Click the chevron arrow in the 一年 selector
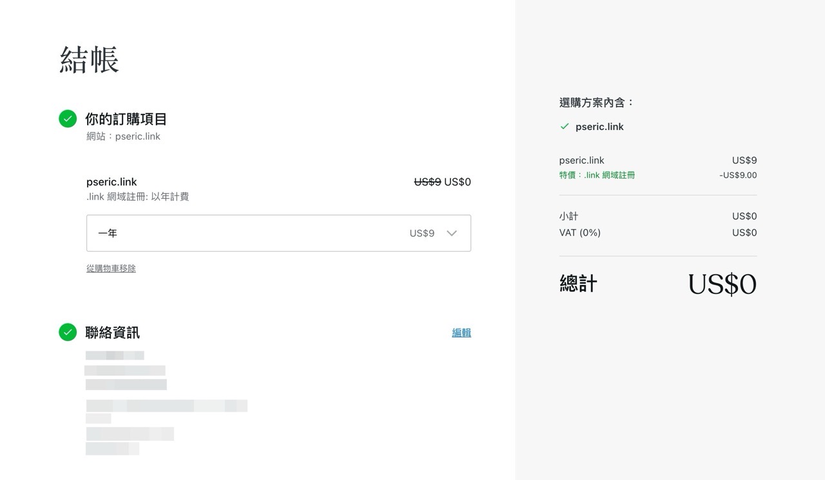This screenshot has width=825, height=480. coord(452,233)
